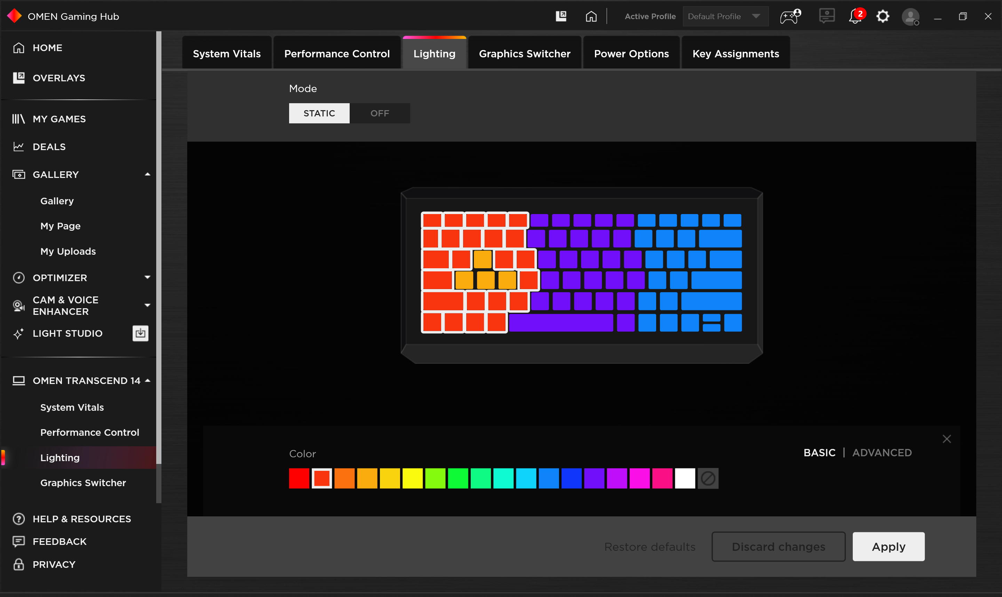
Task: Open the remote desktop monitor icon
Action: 826,16
